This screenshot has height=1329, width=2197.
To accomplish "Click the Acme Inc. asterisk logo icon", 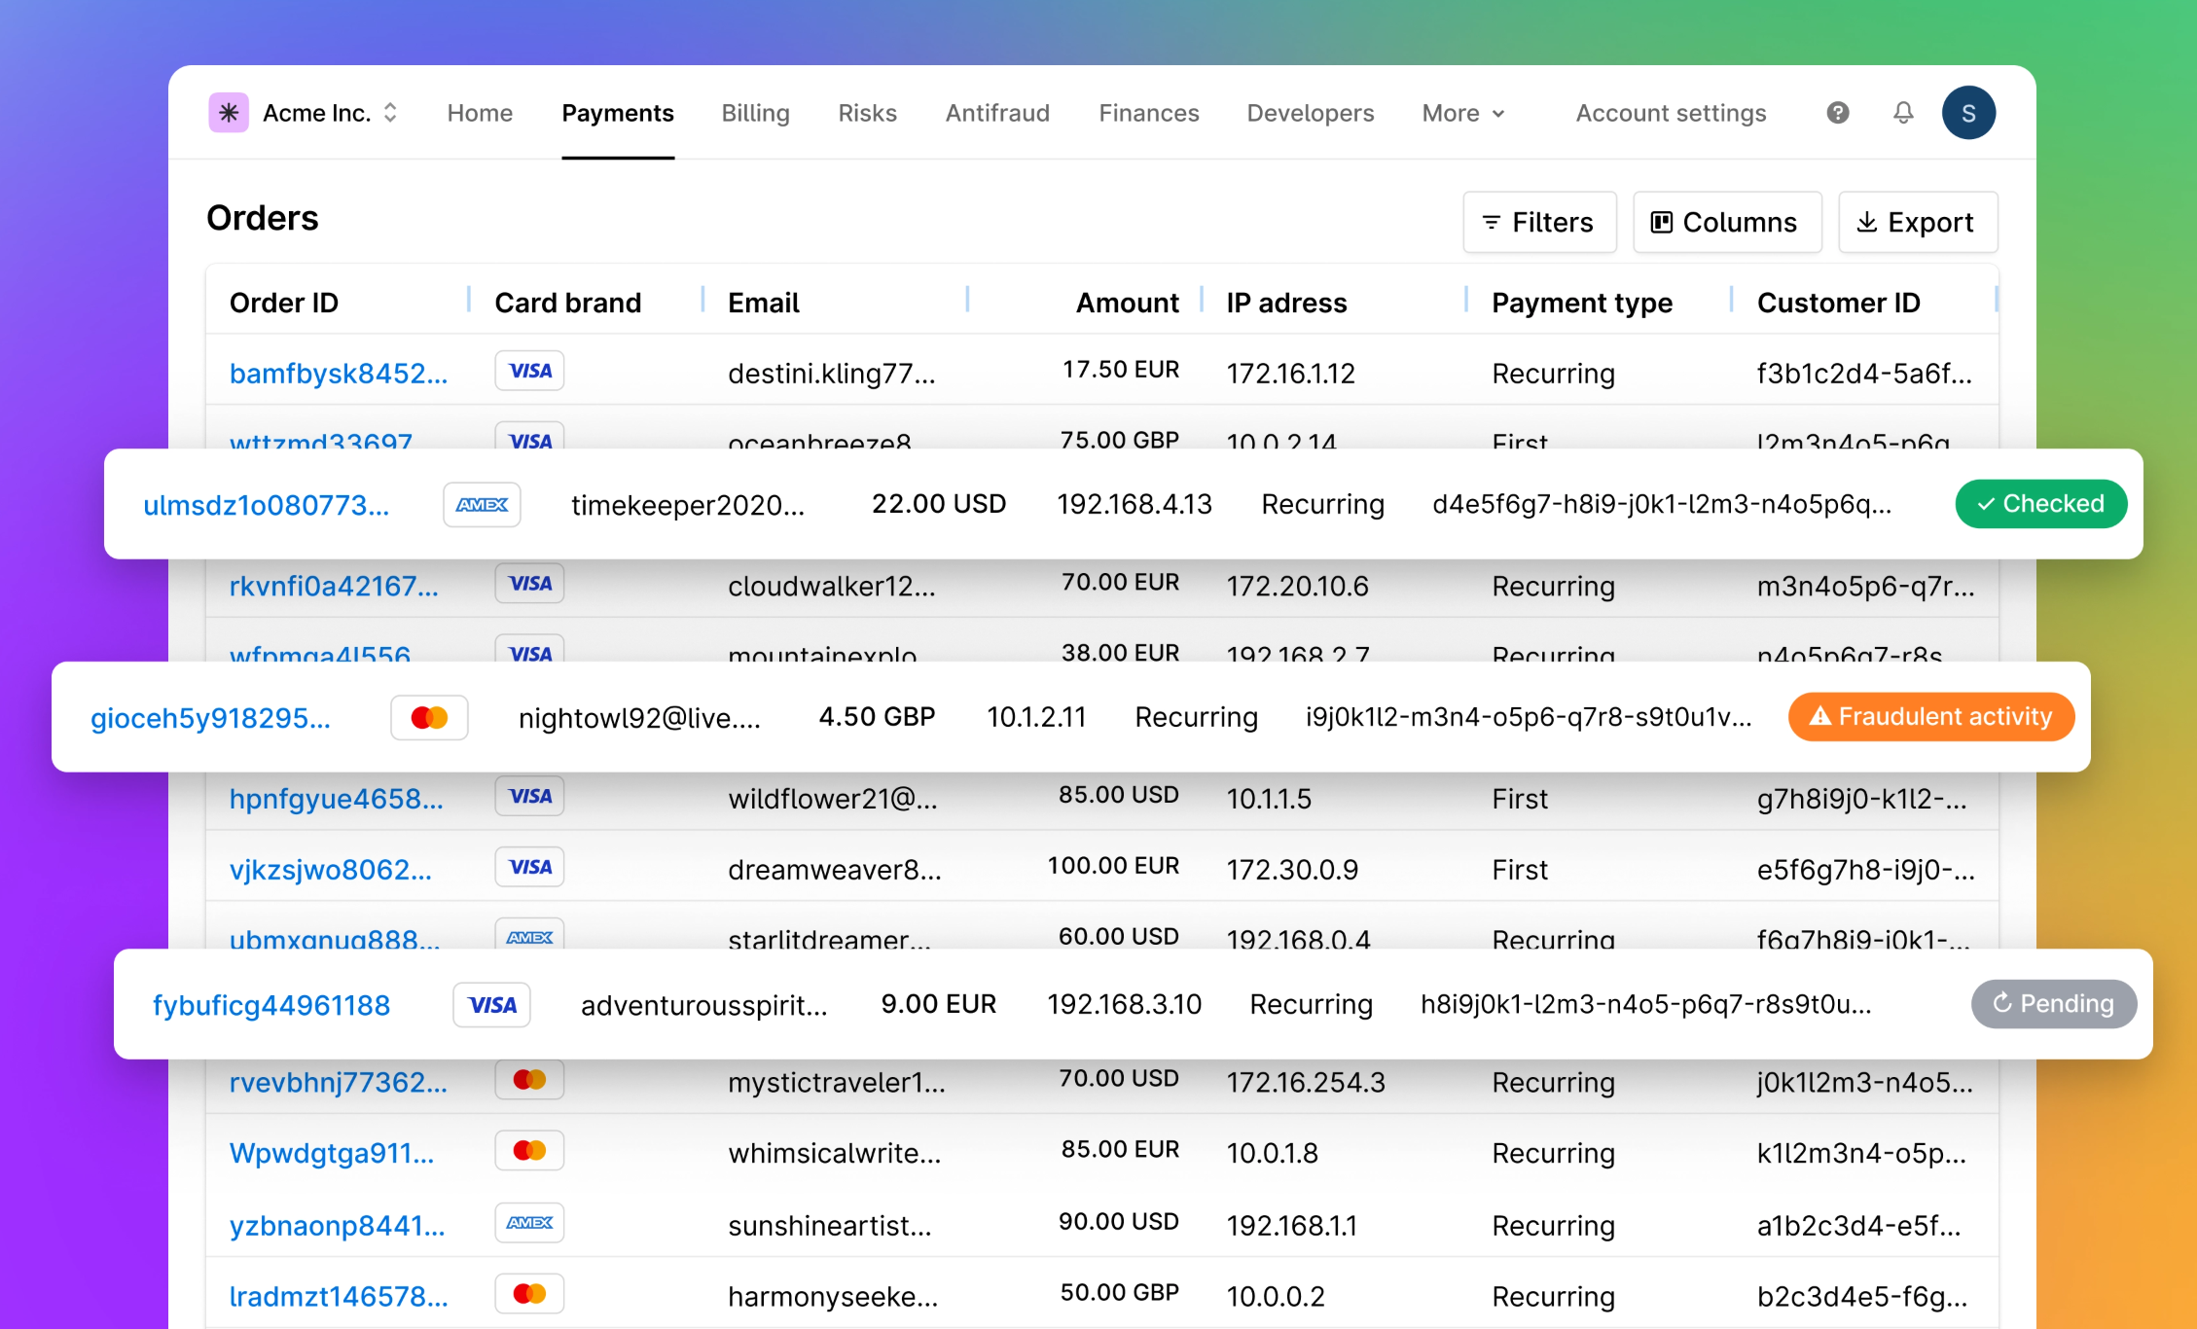I will [x=229, y=113].
